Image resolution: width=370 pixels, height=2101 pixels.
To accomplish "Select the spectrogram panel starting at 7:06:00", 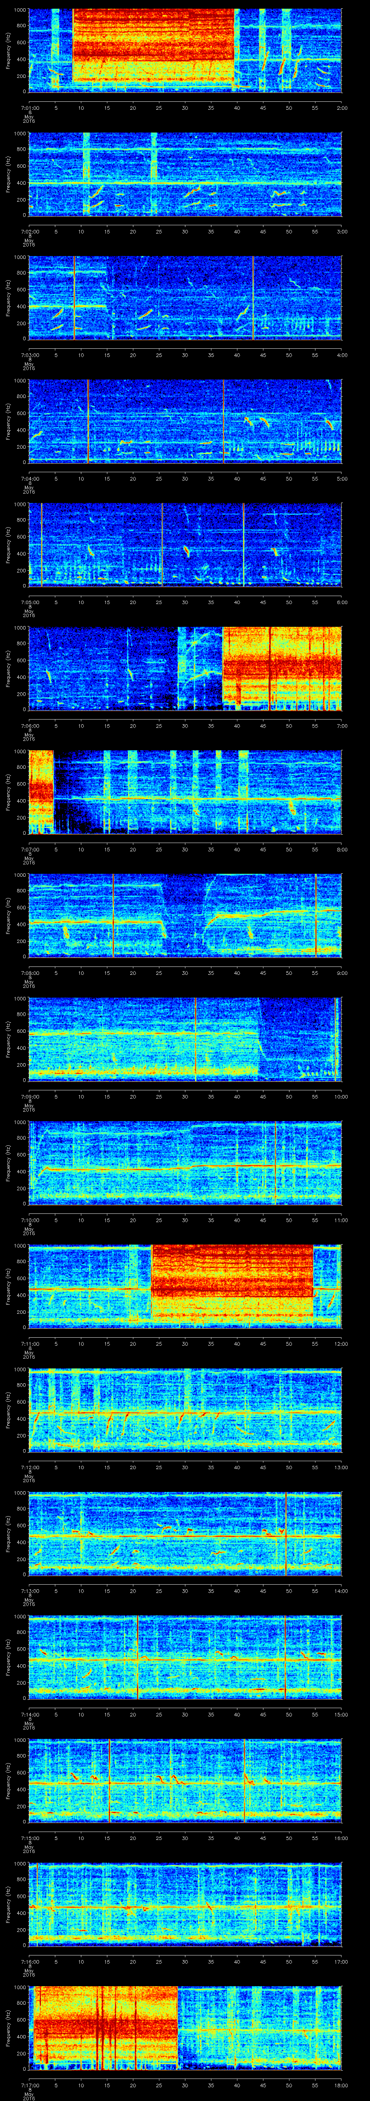I will click(x=185, y=668).
